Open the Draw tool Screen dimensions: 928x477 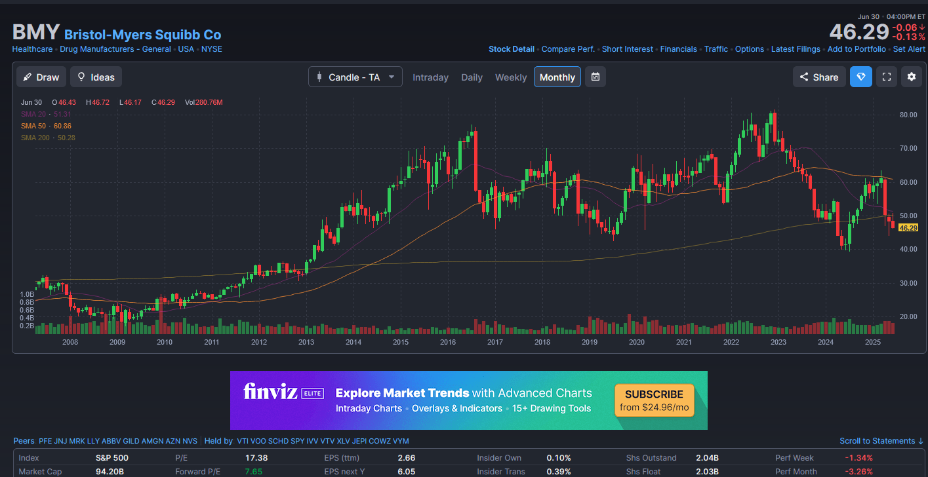[41, 77]
